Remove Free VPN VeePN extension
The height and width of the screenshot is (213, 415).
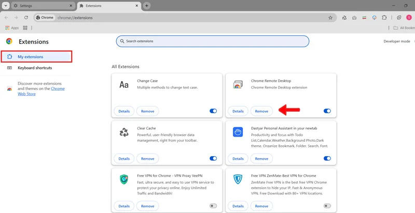tap(147, 206)
